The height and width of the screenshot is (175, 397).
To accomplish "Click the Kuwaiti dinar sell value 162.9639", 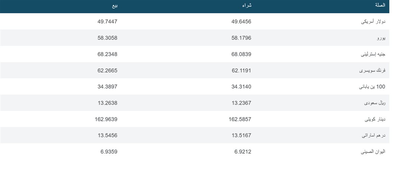I will [106, 119].
